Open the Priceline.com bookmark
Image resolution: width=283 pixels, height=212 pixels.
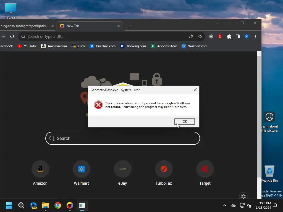103,46
